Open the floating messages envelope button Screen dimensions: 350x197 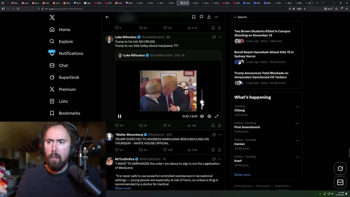pos(340,182)
